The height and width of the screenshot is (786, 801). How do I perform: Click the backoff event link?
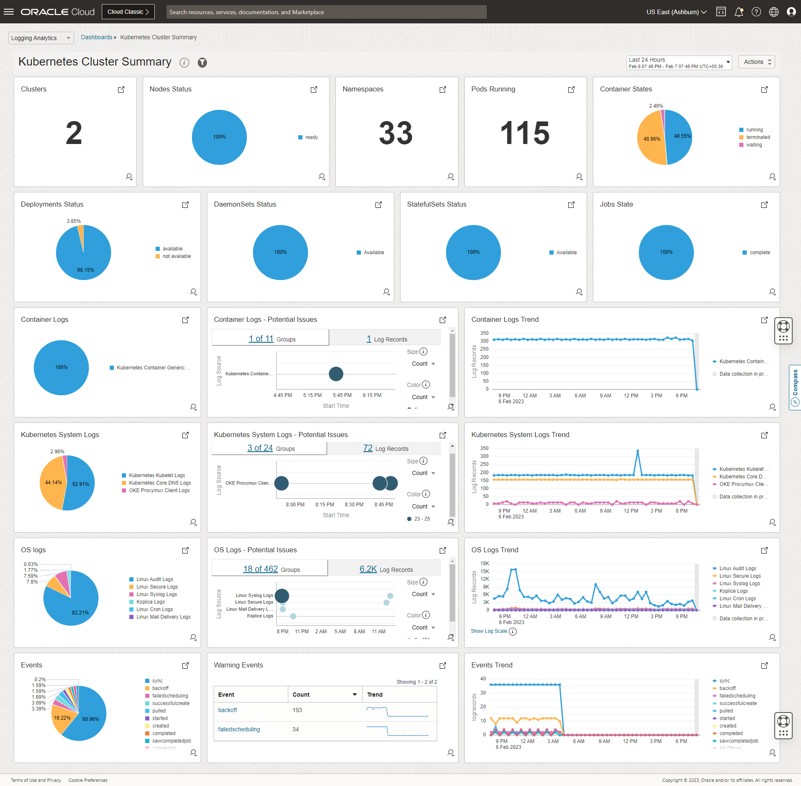coord(227,710)
